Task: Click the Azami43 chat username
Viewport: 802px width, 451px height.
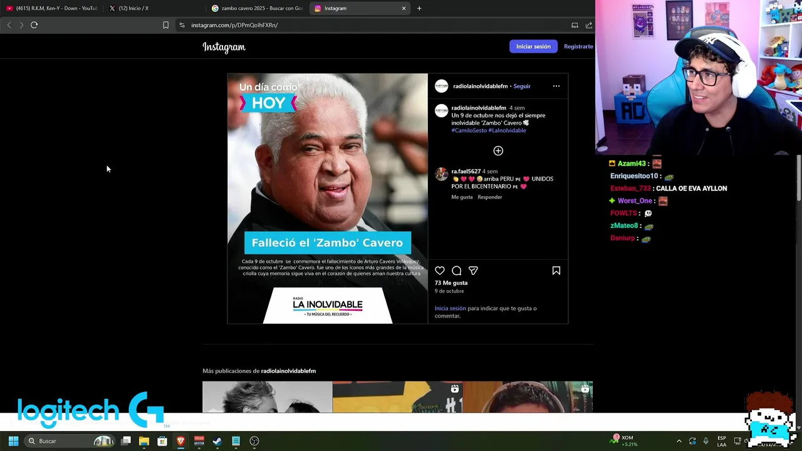Action: coord(632,163)
